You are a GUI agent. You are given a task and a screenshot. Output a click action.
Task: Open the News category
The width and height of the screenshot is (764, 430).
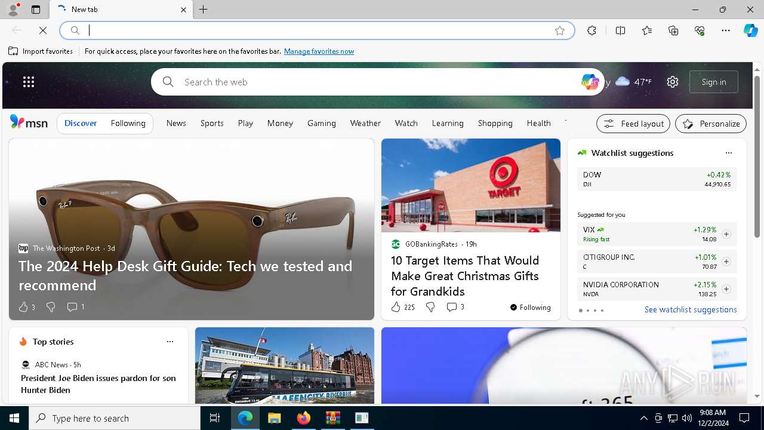(x=176, y=123)
